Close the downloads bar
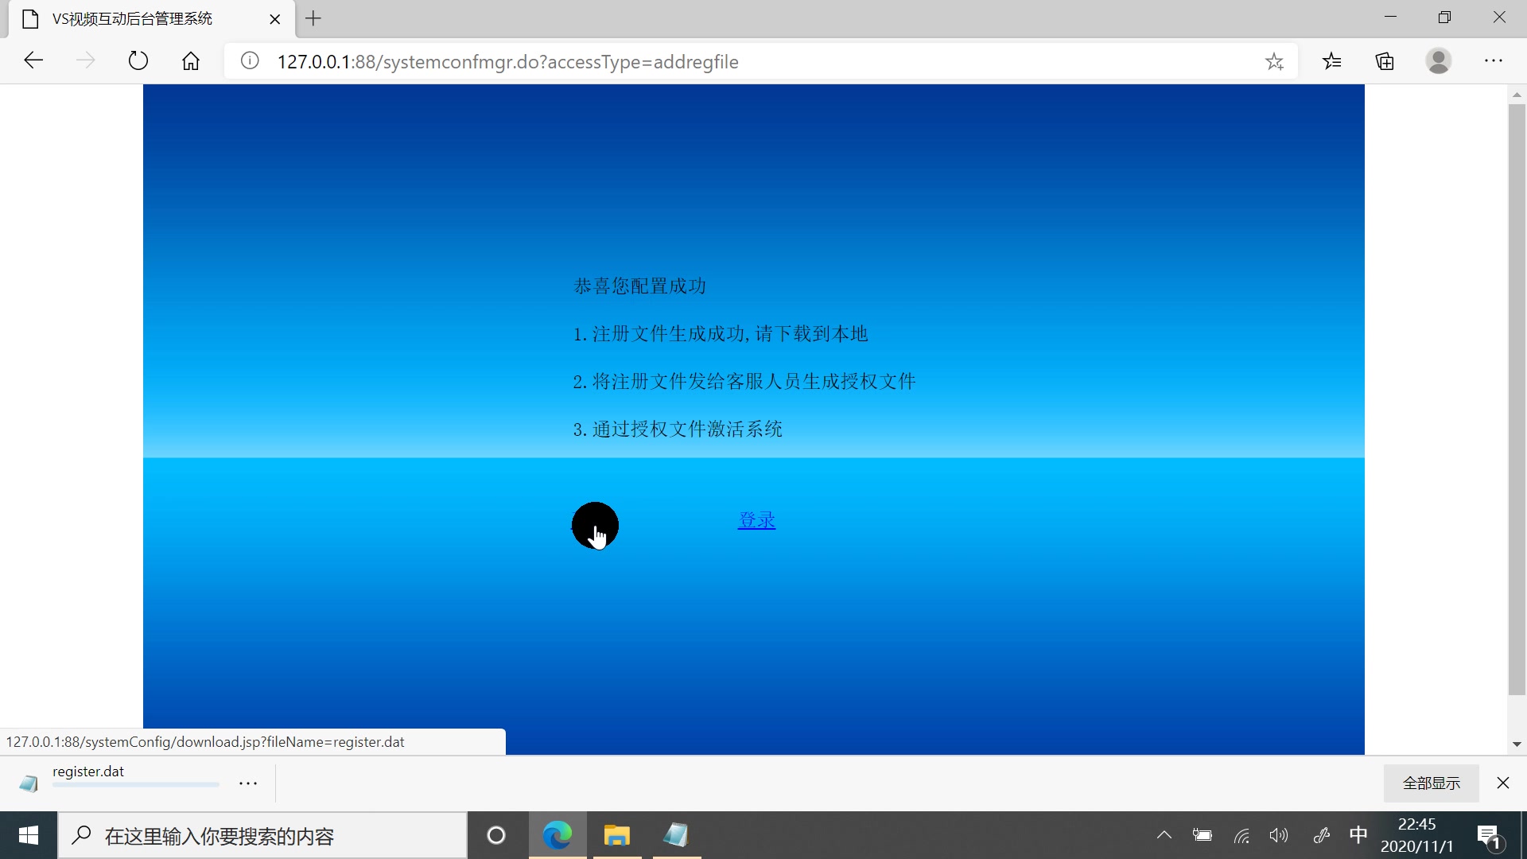Viewport: 1527px width, 859px height. click(x=1502, y=783)
